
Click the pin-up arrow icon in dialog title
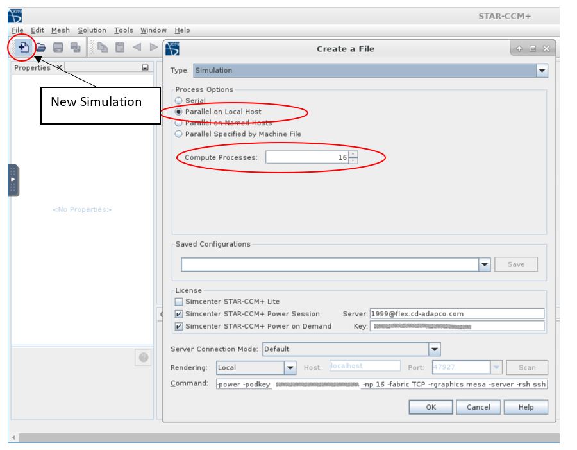pyautogui.click(x=519, y=49)
